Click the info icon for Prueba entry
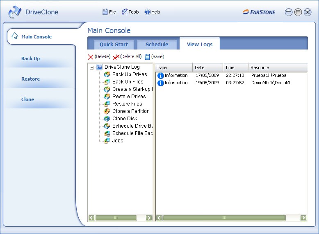This screenshot has height=234, width=319. 160,76
